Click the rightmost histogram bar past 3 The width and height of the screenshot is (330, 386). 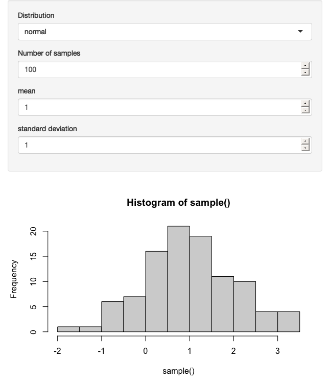click(289, 322)
